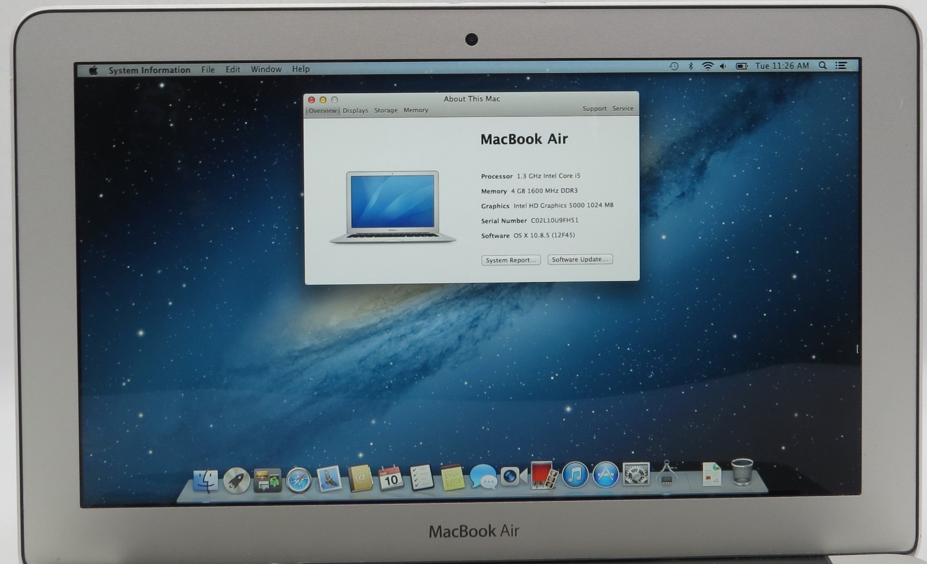Image resolution: width=927 pixels, height=564 pixels.
Task: Open the File menu
Action: tap(208, 69)
